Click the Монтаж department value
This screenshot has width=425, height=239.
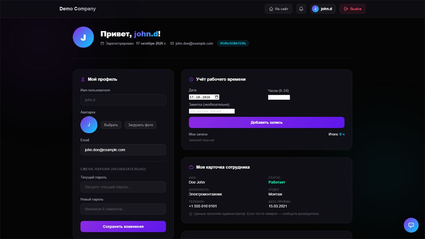pos(276,194)
